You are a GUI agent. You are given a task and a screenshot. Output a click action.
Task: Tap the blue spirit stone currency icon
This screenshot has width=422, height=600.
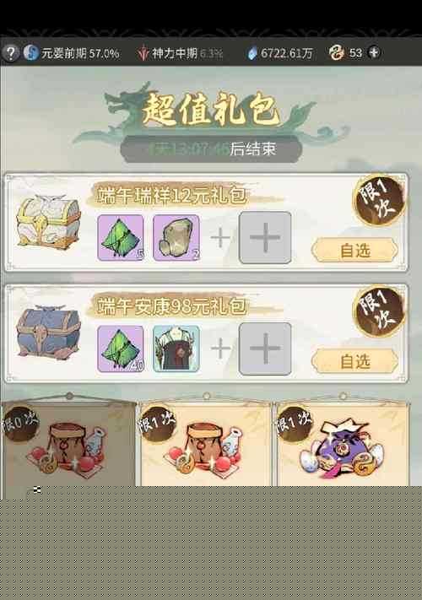click(252, 53)
